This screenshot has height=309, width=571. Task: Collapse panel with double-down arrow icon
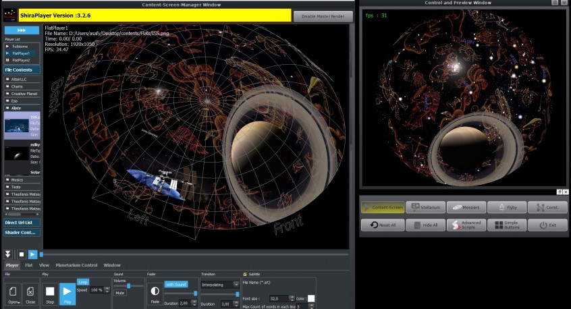[8, 254]
